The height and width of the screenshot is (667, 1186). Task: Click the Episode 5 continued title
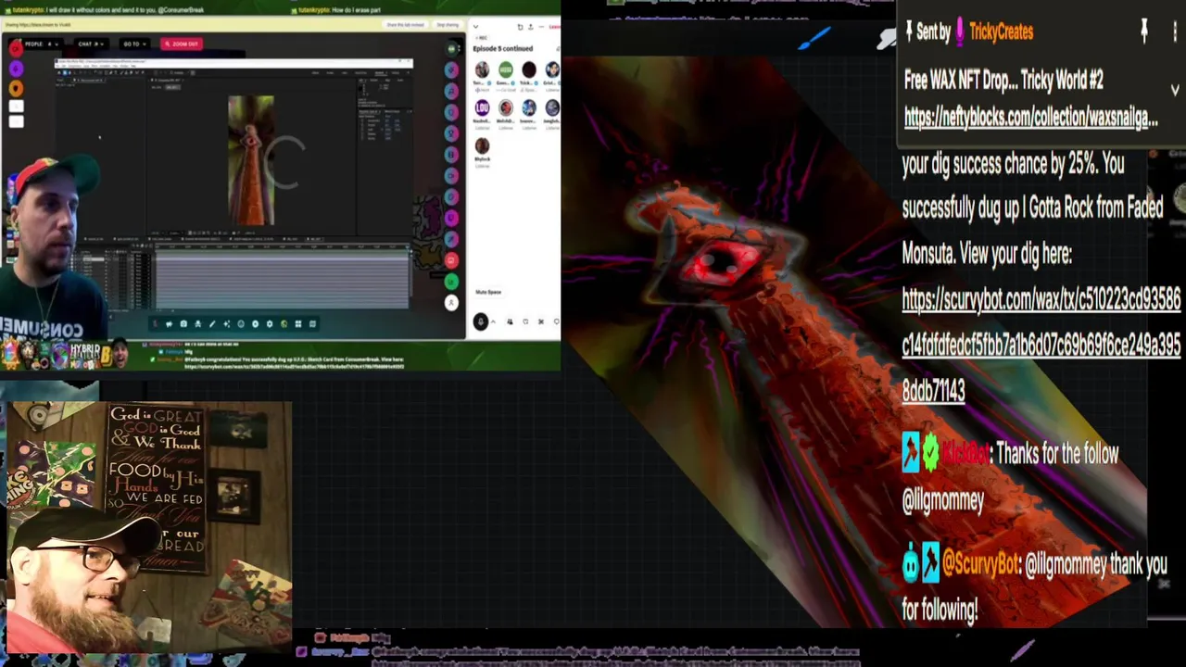[x=502, y=48]
